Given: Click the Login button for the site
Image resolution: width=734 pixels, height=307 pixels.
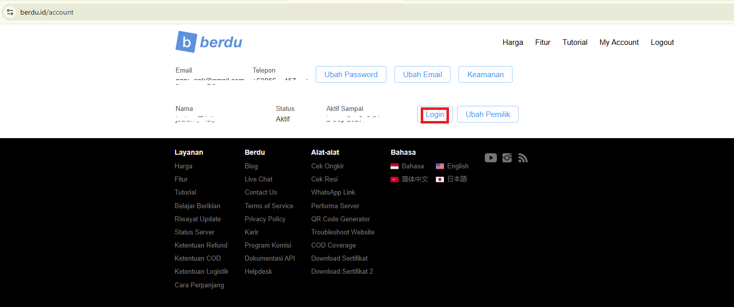Looking at the screenshot, I should pos(435,114).
